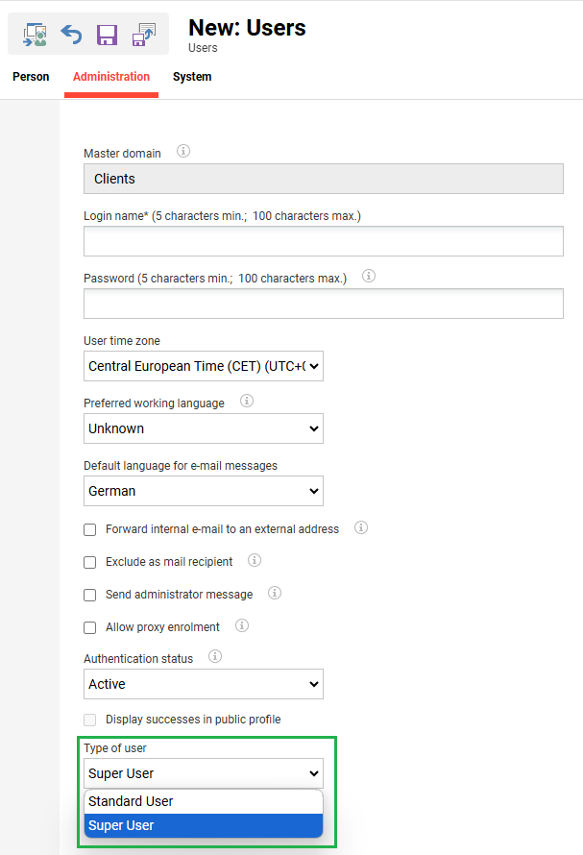Click the info icon beside Allow proxy enrolment
Viewport: 583px width, 855px height.
[242, 626]
